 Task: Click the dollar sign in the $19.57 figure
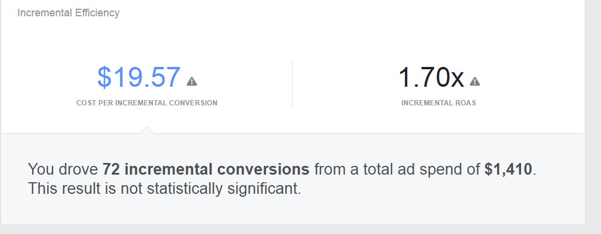104,78
